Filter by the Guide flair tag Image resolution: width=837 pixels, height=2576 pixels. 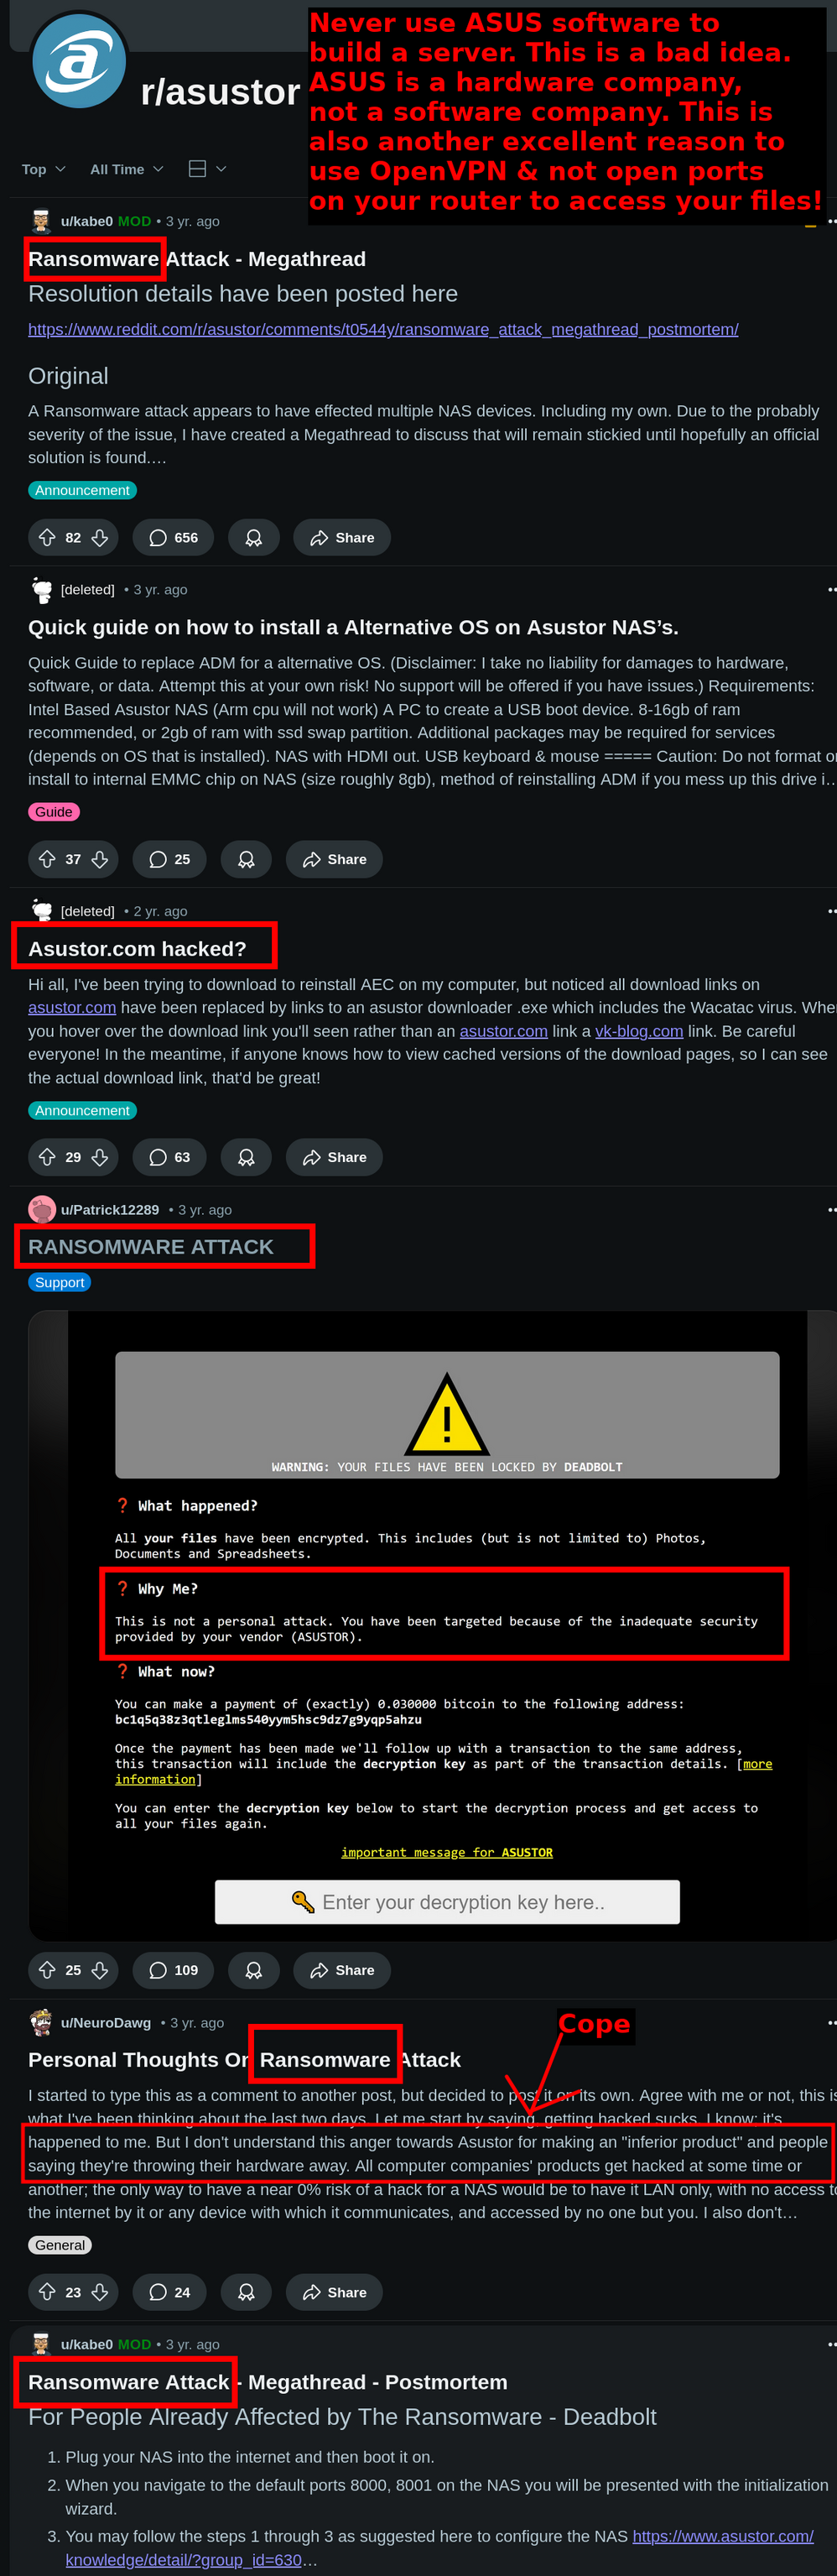pyautogui.click(x=54, y=812)
